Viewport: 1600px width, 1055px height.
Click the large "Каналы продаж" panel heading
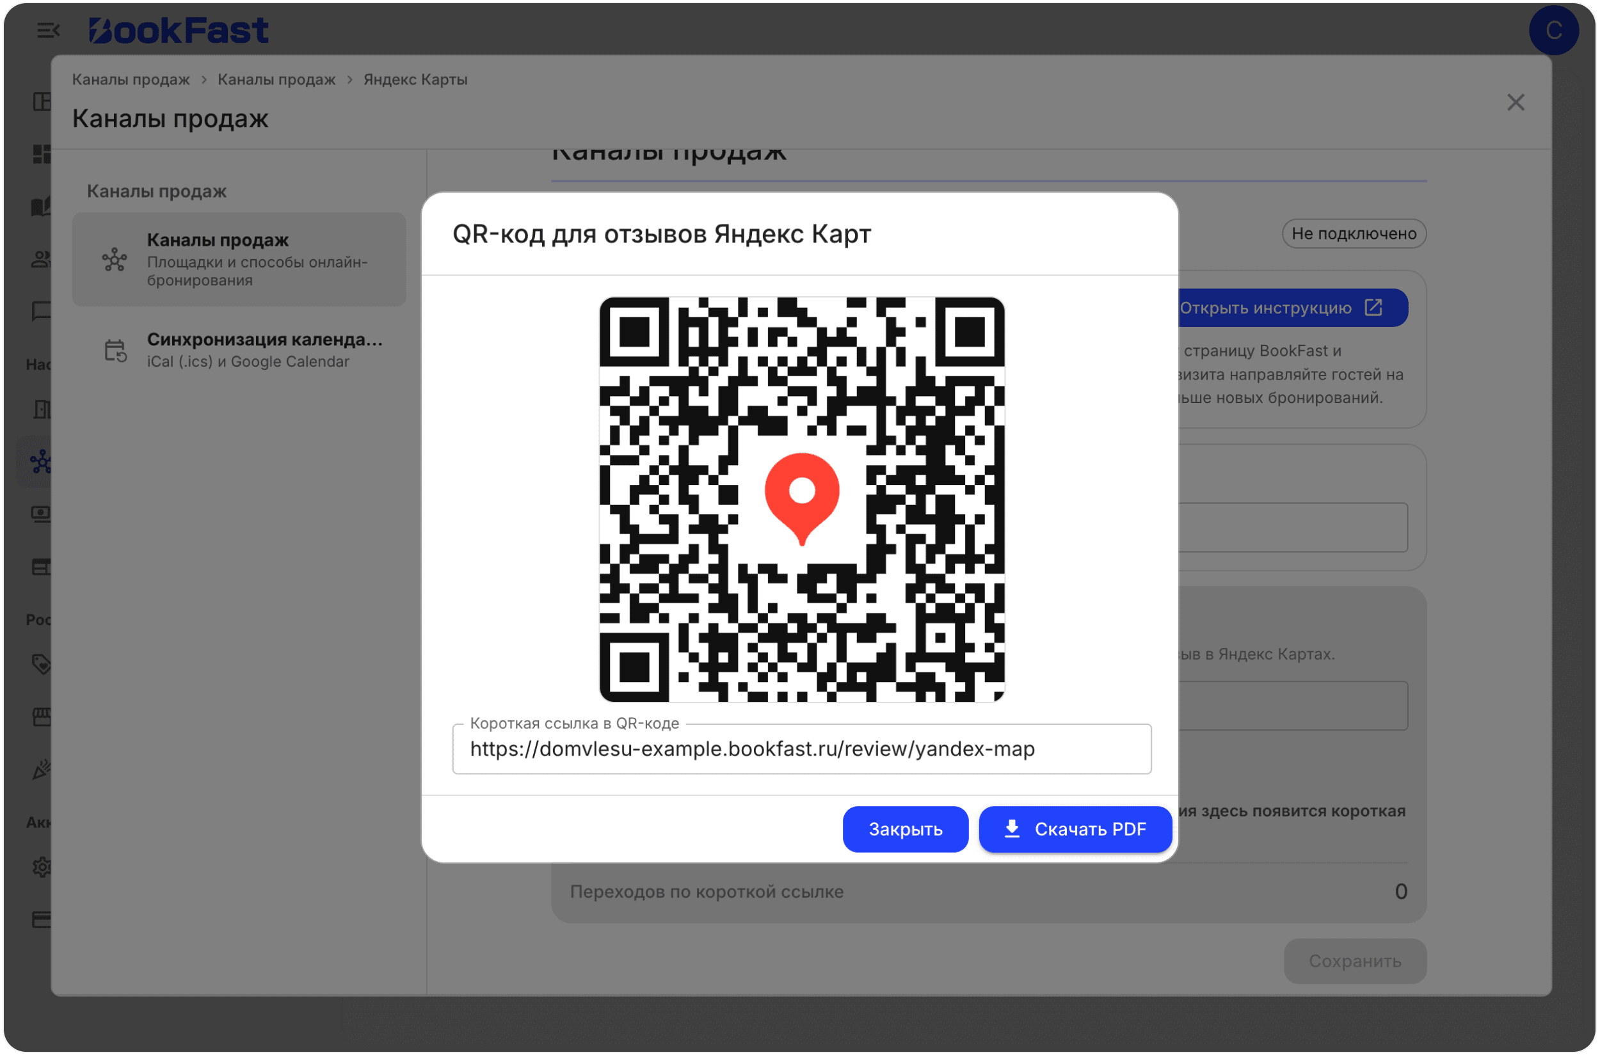click(170, 118)
